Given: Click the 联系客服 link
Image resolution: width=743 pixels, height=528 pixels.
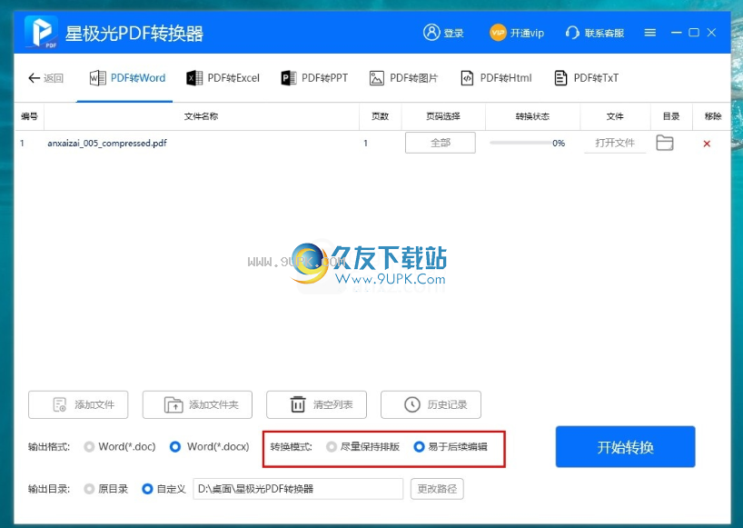Looking at the screenshot, I should tap(604, 33).
